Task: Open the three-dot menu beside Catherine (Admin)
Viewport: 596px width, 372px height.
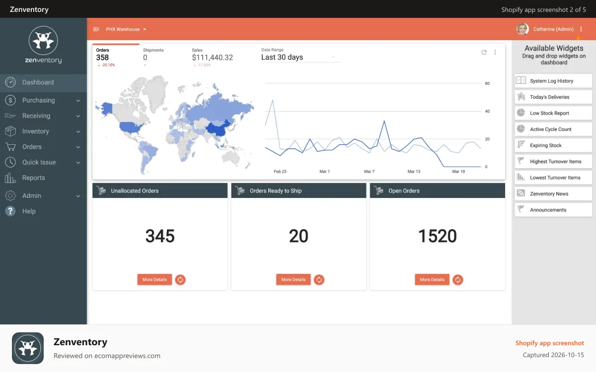Action: pos(581,29)
